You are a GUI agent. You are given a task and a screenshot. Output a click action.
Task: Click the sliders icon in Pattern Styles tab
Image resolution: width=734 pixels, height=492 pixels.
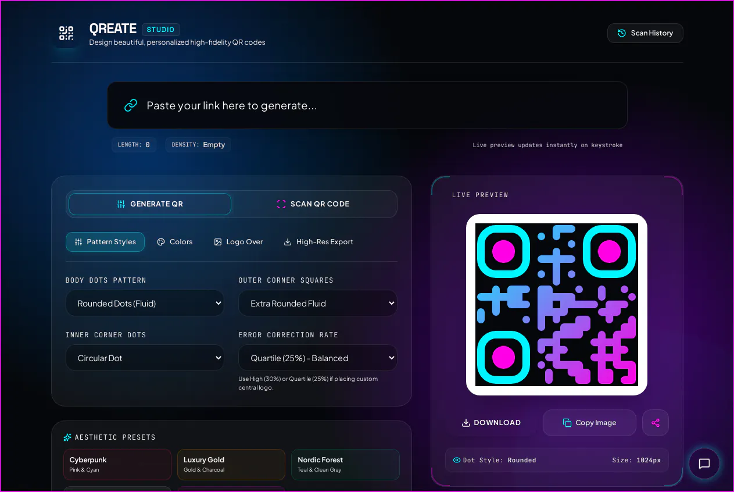click(78, 242)
